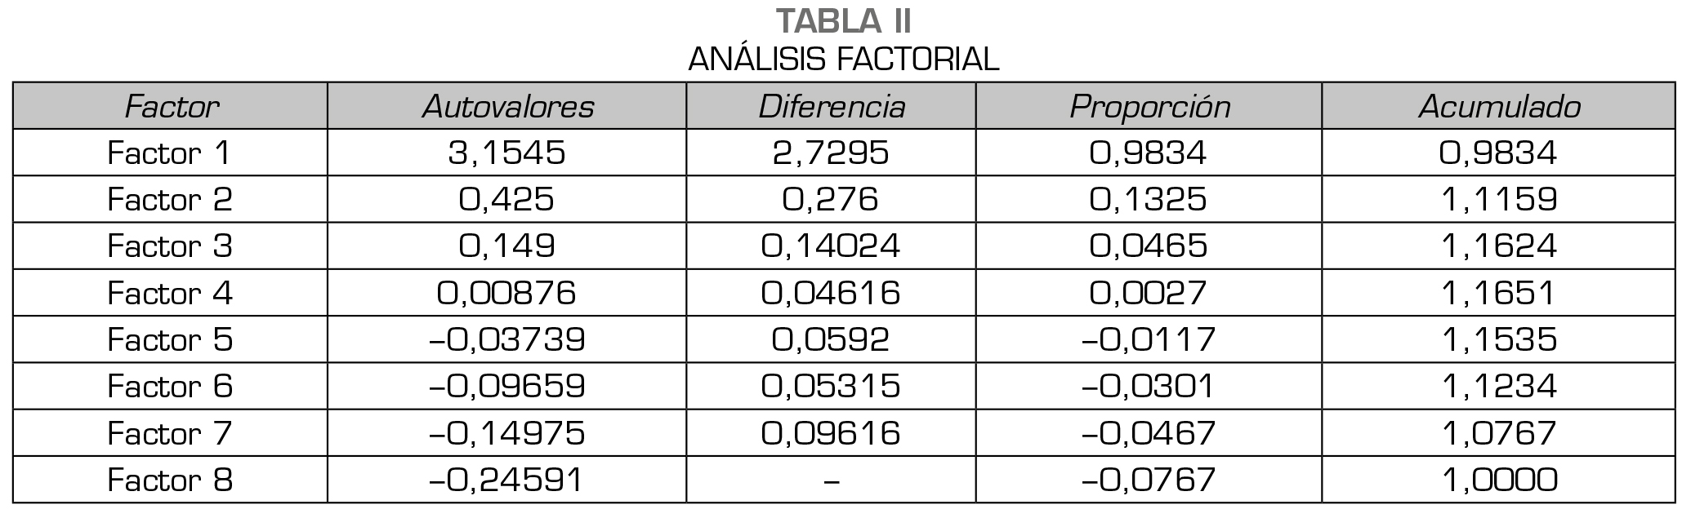Click the 'Factor 4' row label

coord(170,293)
